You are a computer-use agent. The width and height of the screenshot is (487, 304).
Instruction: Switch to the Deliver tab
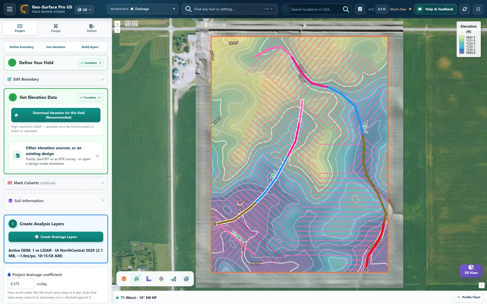pos(92,28)
